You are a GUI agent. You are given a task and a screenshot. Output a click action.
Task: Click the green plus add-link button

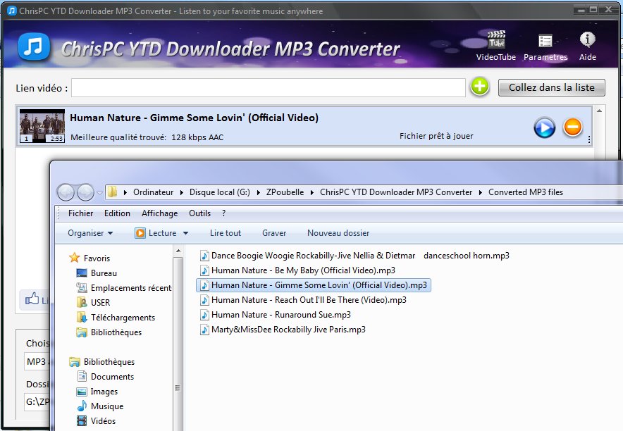(x=479, y=87)
